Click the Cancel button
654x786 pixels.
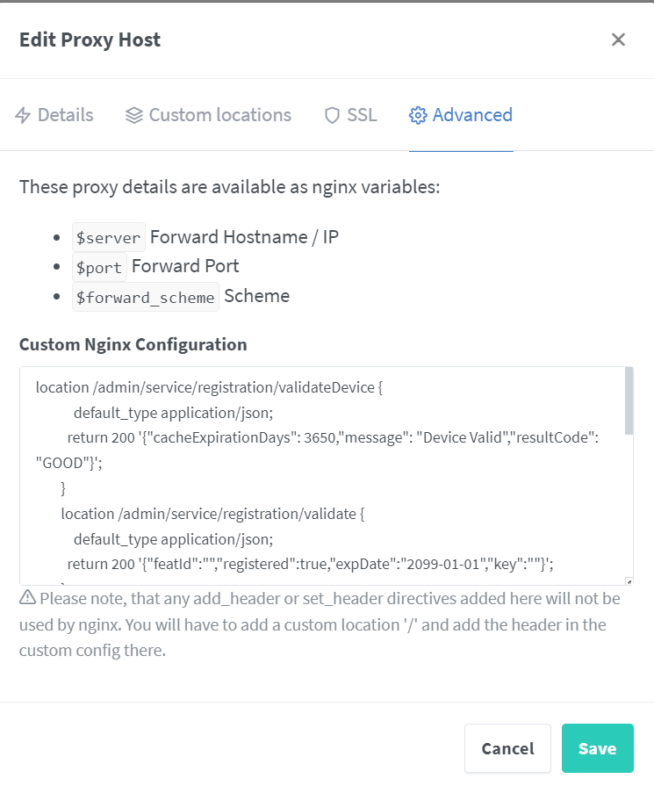click(x=507, y=748)
